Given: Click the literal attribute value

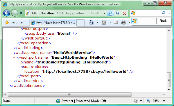Looking at the screenshot, I should [64, 34].
